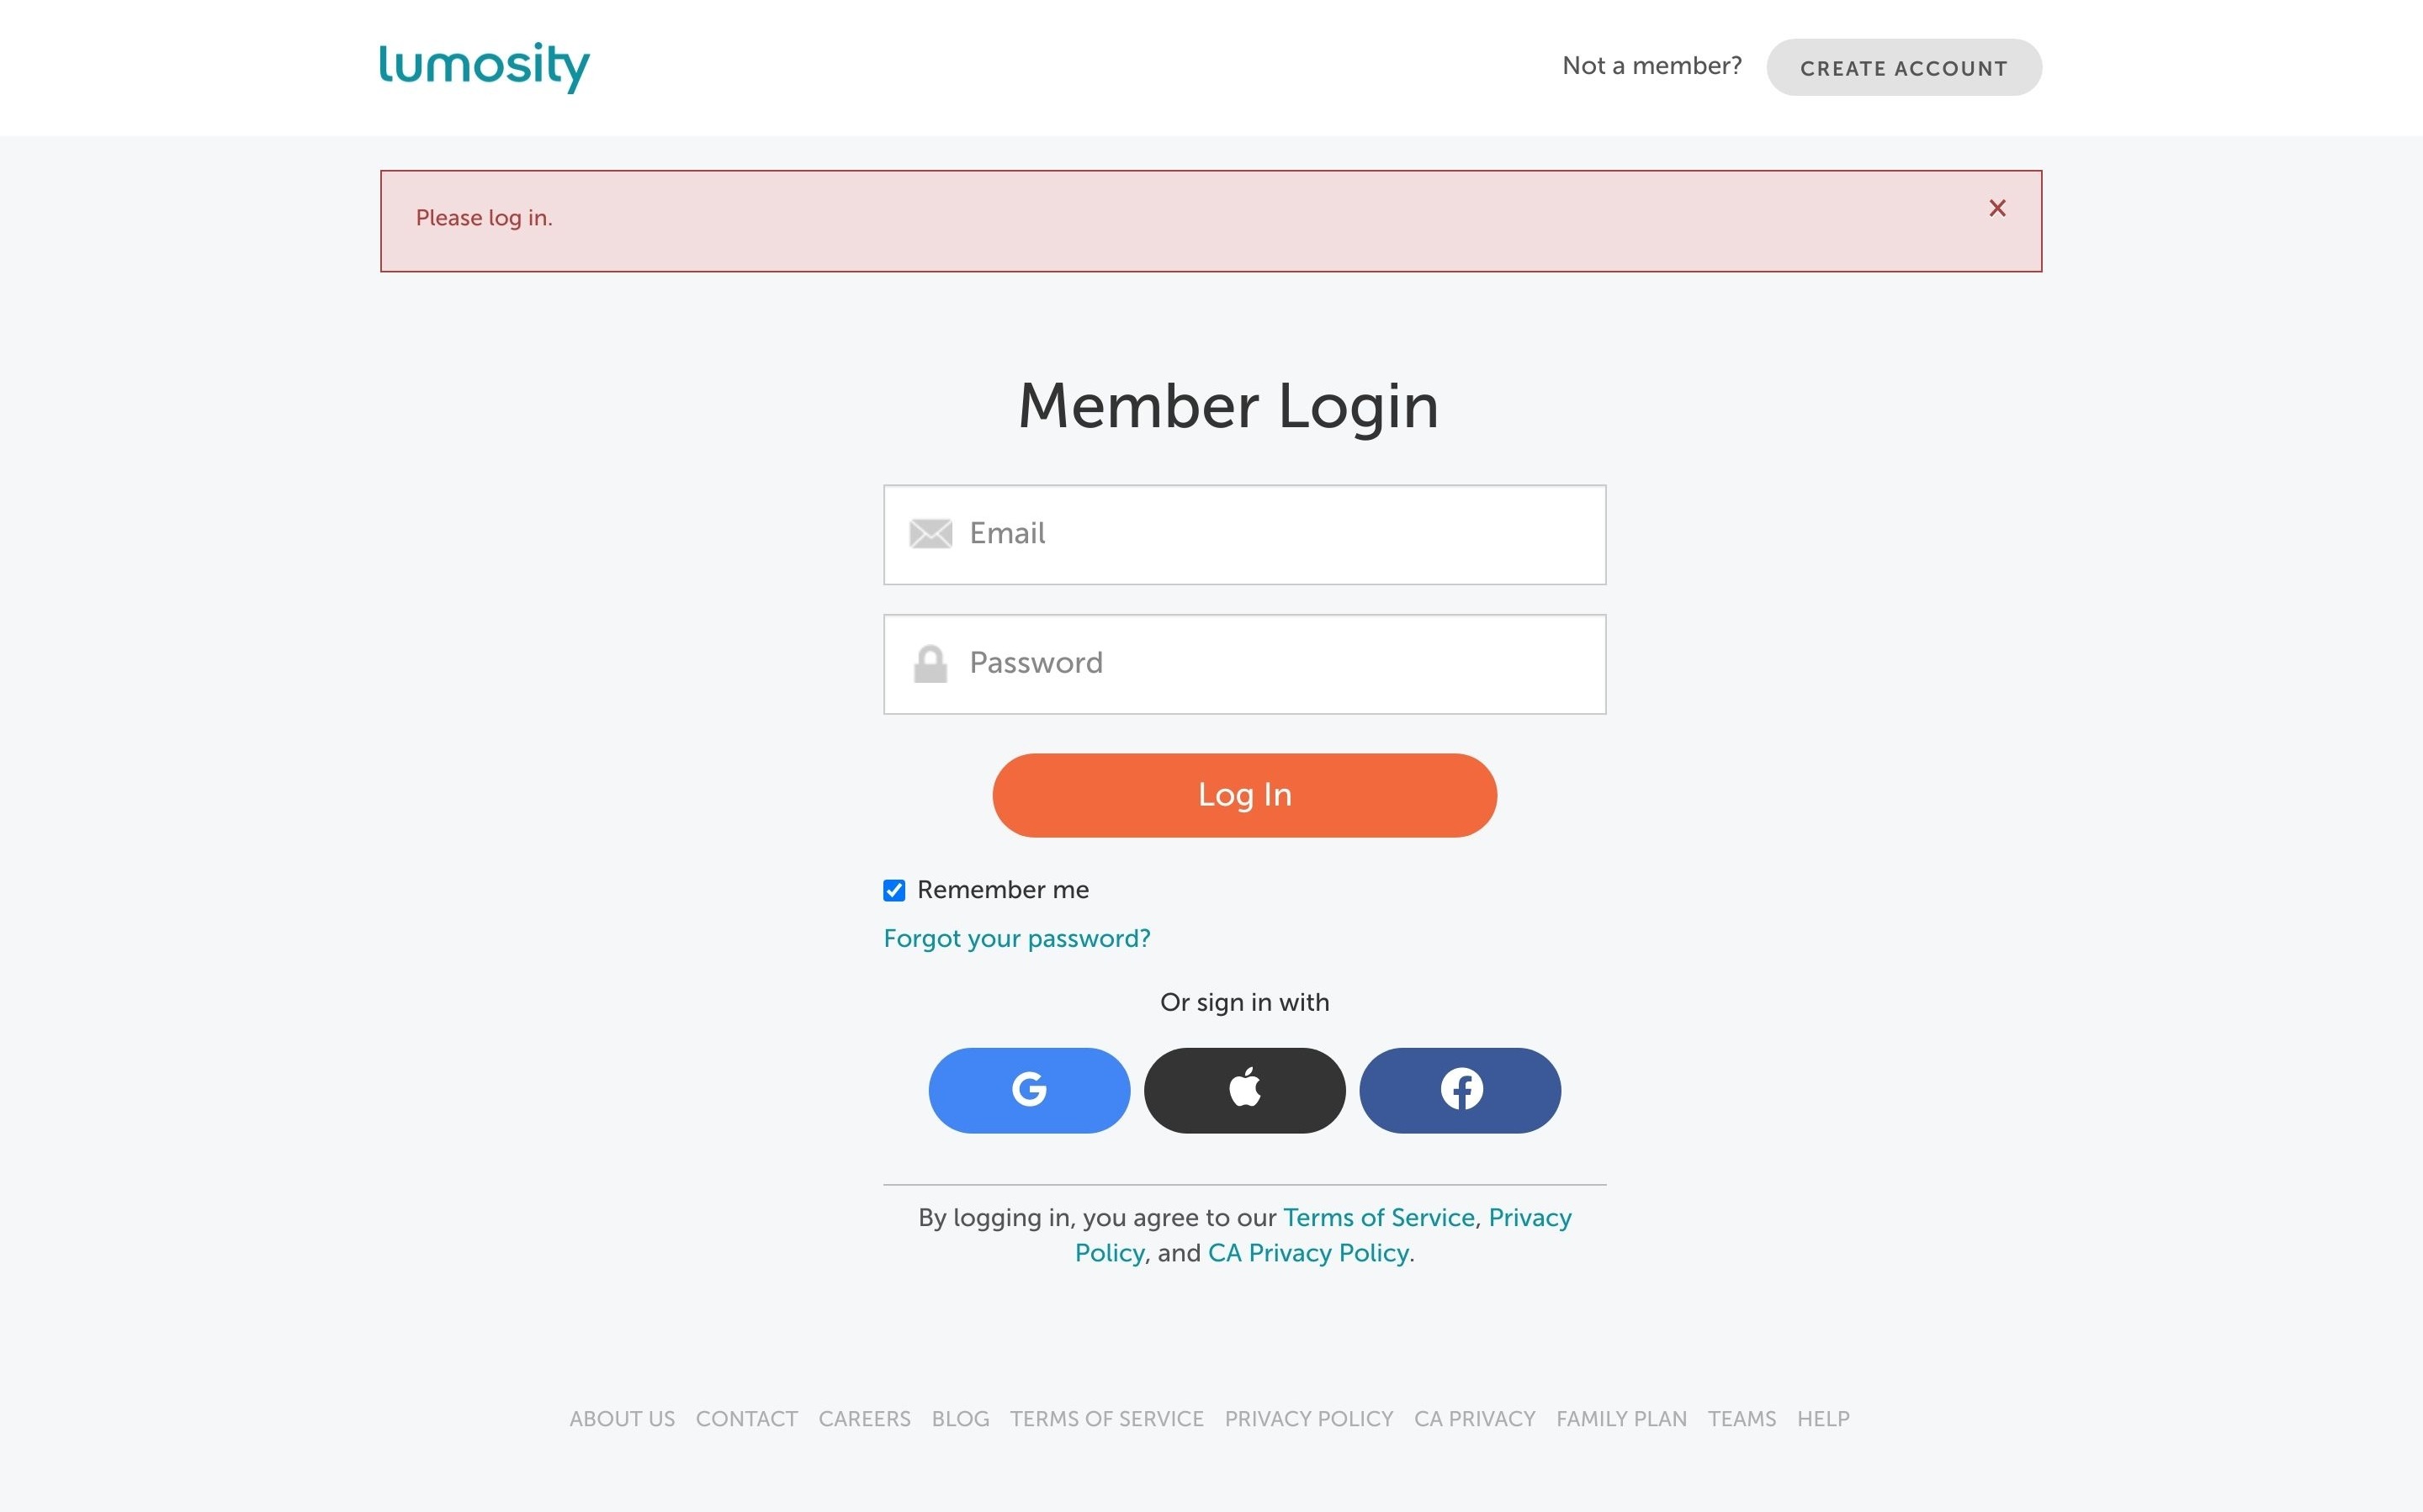
Task: Sign in with Google icon button
Action: (1028, 1090)
